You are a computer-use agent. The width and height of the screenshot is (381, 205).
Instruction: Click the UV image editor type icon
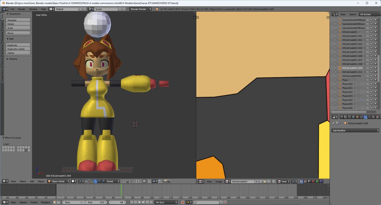coord(201,181)
